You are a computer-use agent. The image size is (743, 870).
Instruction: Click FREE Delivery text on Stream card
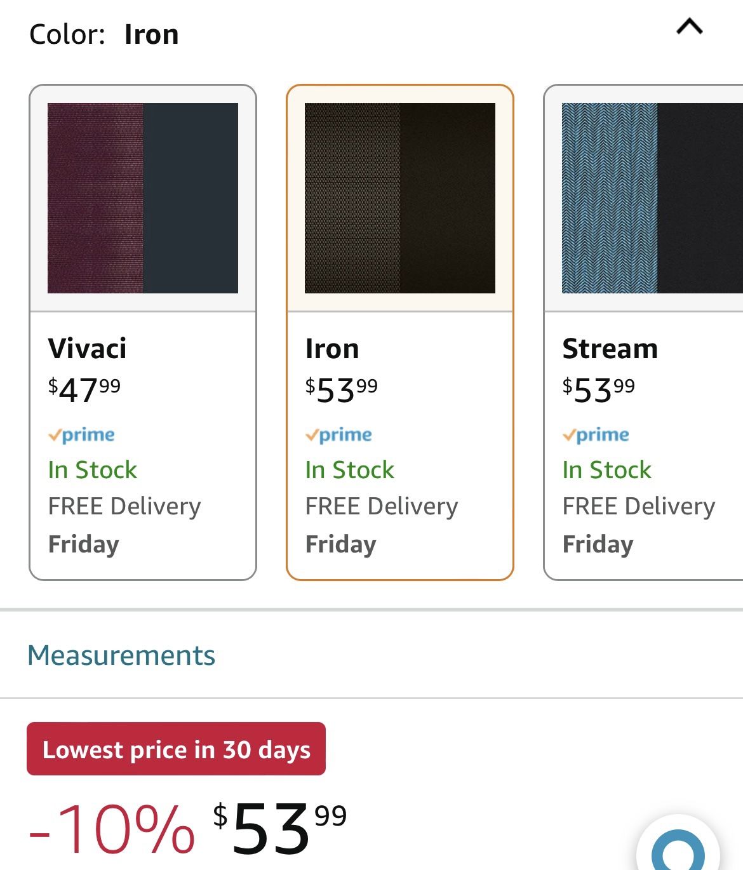click(x=639, y=506)
